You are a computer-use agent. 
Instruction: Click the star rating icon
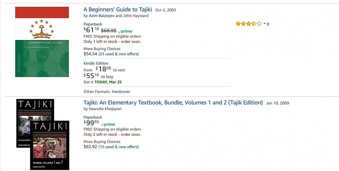[249, 24]
